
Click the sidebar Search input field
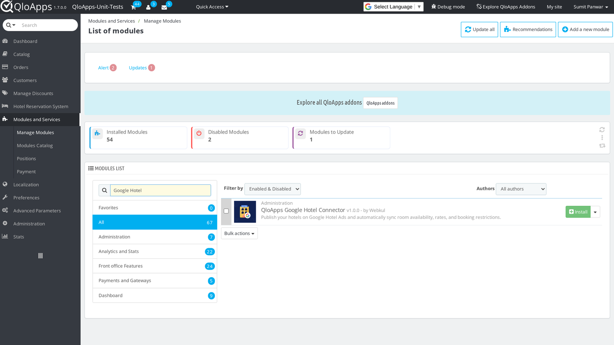click(48, 25)
